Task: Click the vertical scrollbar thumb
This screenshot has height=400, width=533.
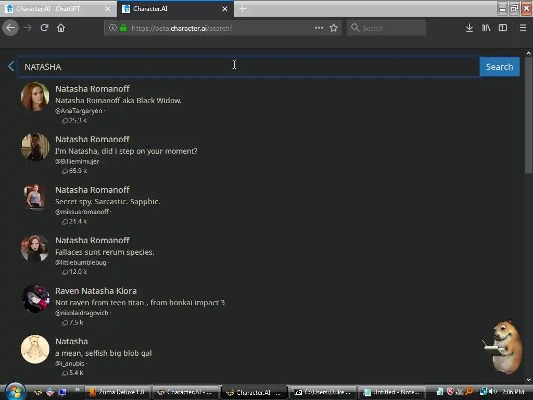Action: coord(528,116)
